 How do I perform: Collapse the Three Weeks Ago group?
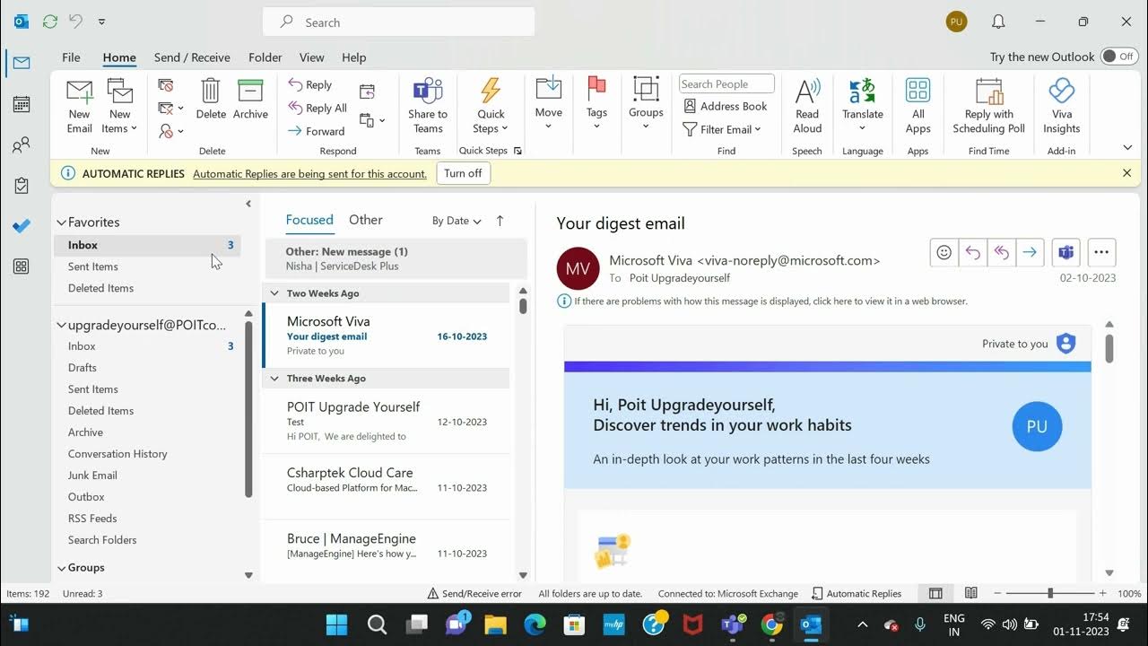274,379
